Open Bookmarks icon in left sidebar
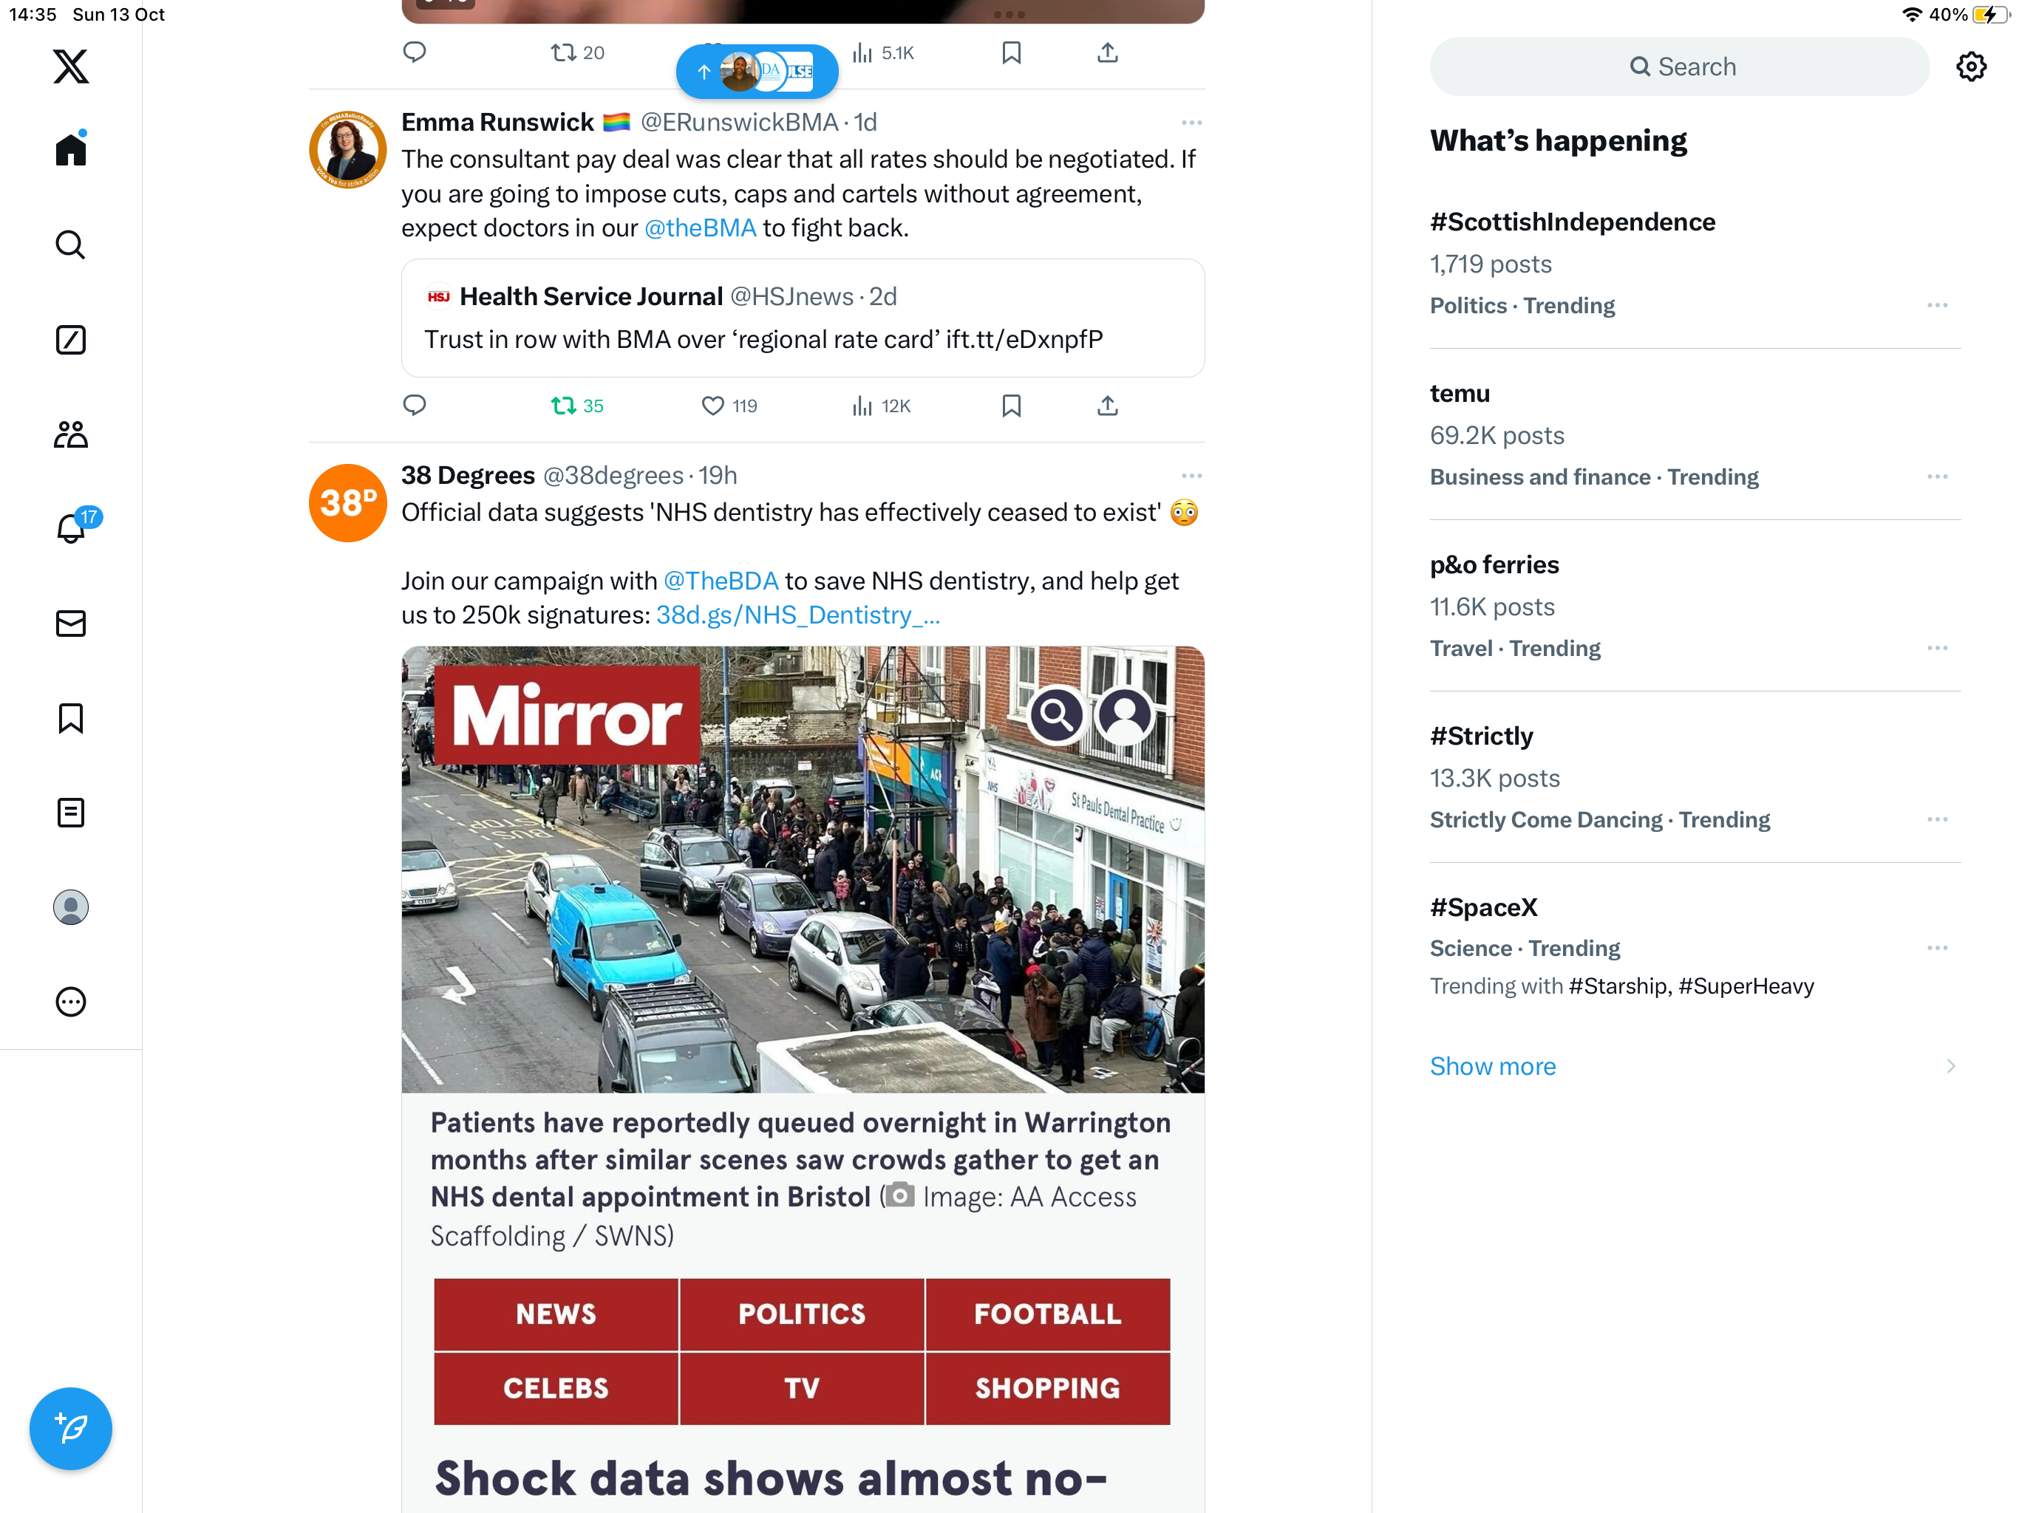The image size is (2019, 1513). coord(70,718)
